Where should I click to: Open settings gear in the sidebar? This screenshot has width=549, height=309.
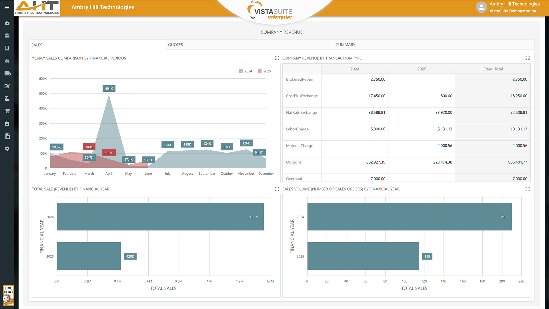pyautogui.click(x=7, y=149)
